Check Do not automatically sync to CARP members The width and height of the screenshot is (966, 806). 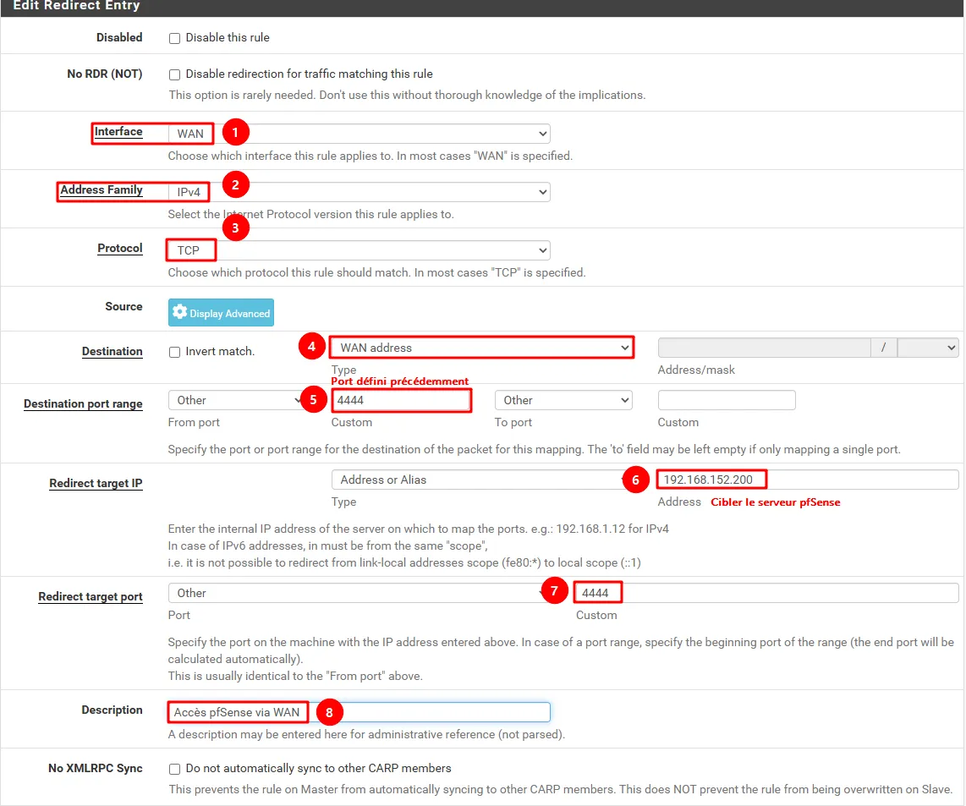(x=174, y=769)
